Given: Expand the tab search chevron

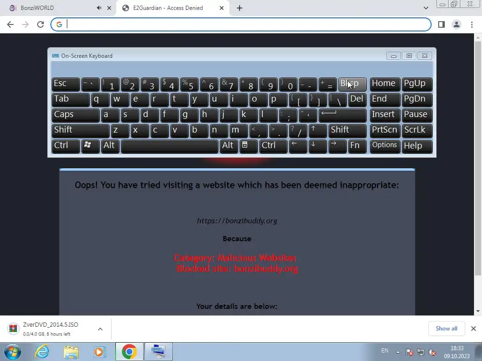Looking at the screenshot, I should pos(426,8).
